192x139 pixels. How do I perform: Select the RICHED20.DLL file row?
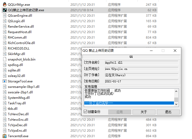pyautogui.click(x=19, y=48)
